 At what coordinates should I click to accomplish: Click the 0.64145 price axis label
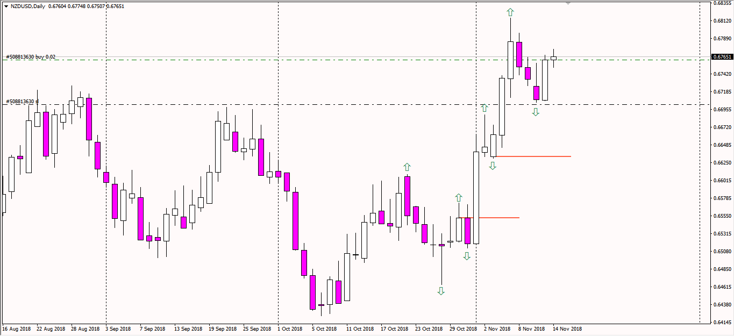pos(722,323)
